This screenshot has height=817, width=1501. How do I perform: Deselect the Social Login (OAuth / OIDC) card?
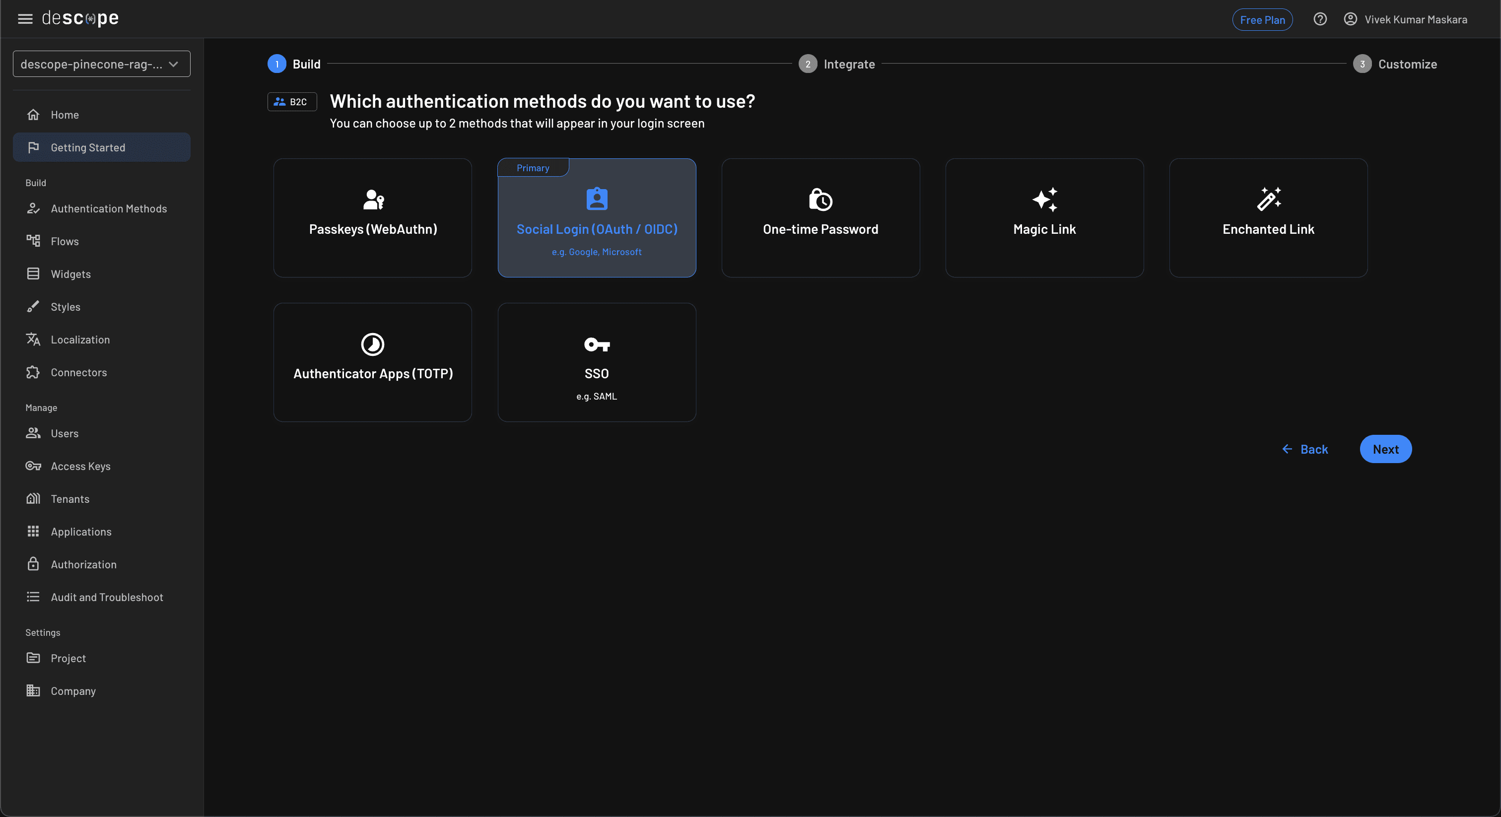(596, 218)
